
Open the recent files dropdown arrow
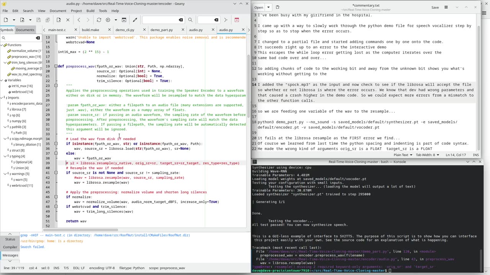click(30, 20)
